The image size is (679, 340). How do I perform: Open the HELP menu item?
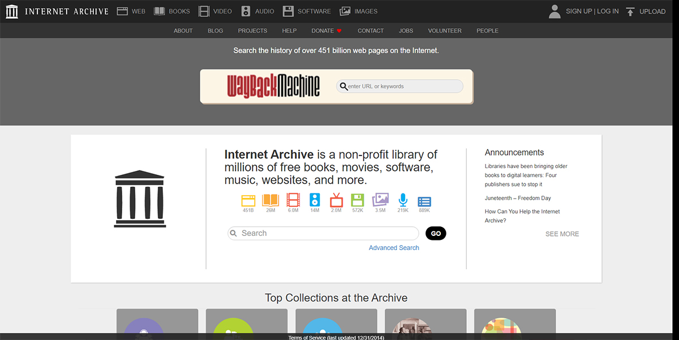coord(290,31)
